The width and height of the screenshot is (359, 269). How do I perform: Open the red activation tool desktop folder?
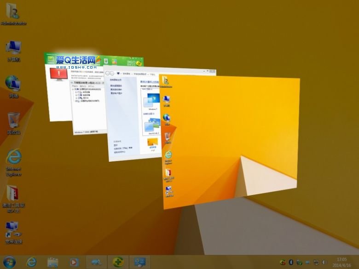click(x=14, y=195)
